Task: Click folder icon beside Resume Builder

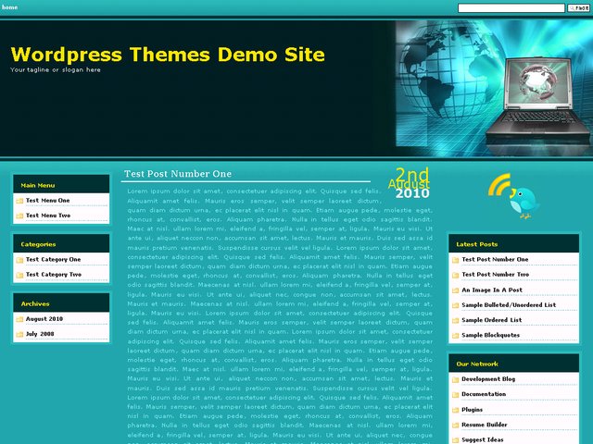Action: click(x=455, y=425)
